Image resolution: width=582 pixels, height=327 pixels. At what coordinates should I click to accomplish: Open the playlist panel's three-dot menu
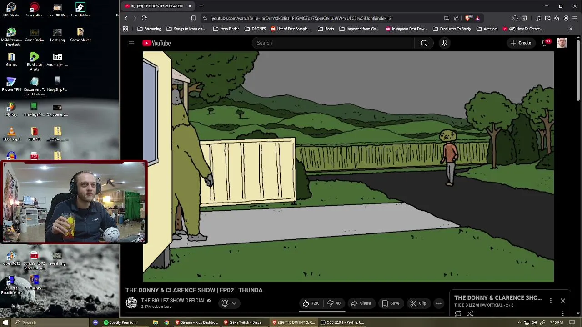551,301
